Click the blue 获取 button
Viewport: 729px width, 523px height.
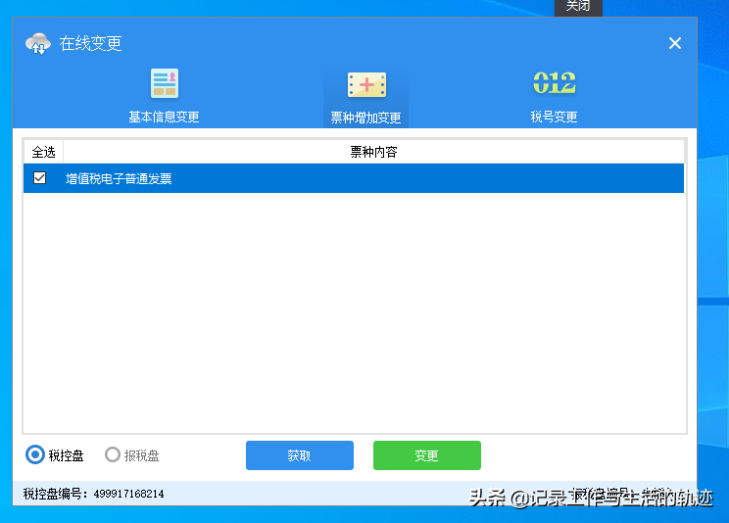pyautogui.click(x=300, y=455)
